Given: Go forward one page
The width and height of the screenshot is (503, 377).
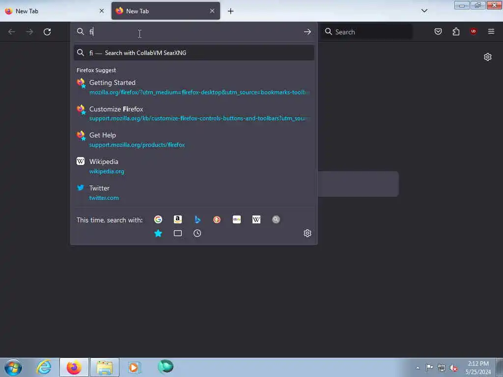Looking at the screenshot, I should [29, 32].
